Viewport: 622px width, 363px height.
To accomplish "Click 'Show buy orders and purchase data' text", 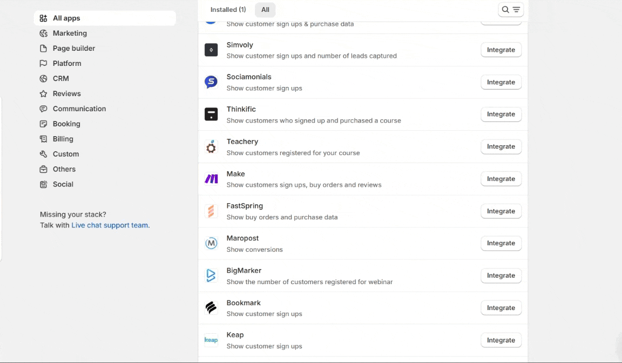I will pos(282,217).
